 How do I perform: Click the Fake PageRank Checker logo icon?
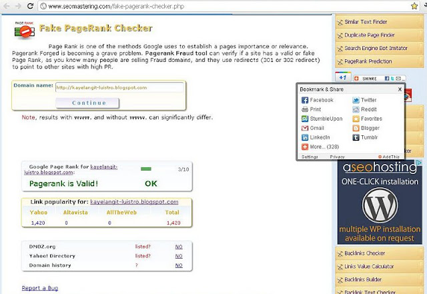click(25, 30)
